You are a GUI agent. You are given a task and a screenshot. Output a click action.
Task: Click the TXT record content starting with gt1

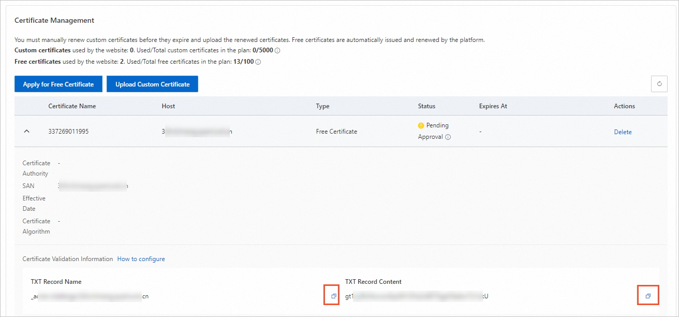(x=414, y=295)
